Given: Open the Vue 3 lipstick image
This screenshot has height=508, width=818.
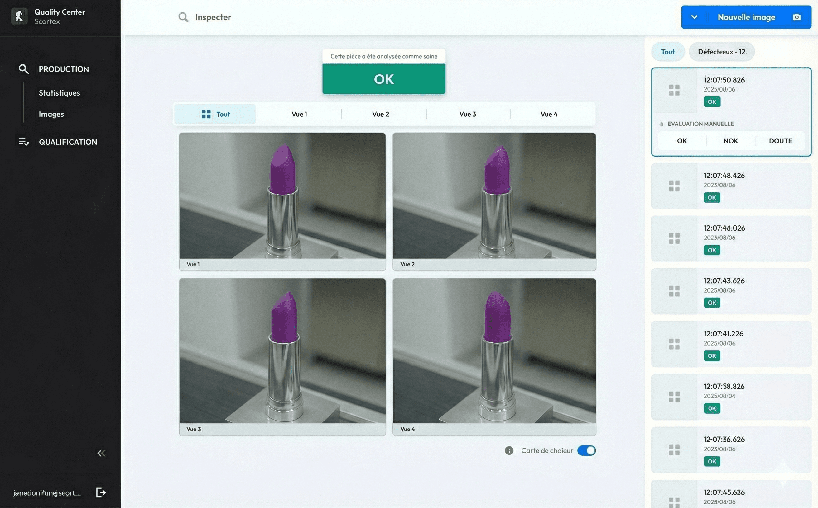Looking at the screenshot, I should (282, 351).
